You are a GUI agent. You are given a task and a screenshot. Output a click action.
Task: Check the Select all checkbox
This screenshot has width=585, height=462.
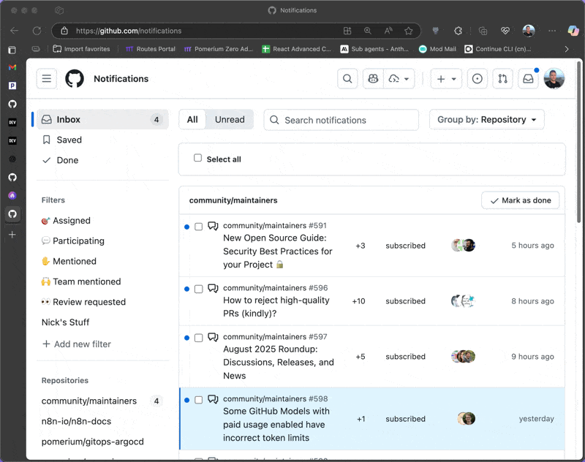coord(197,158)
